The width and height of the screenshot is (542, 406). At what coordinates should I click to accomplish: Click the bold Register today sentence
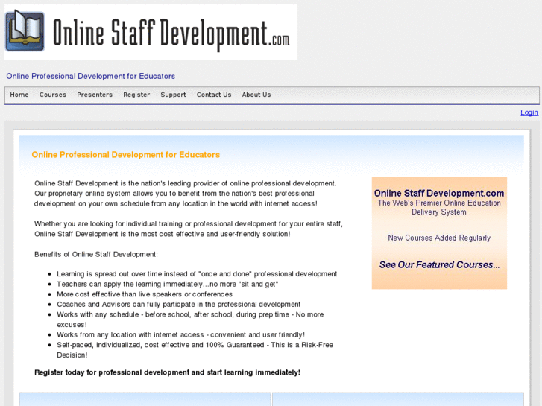click(x=167, y=372)
